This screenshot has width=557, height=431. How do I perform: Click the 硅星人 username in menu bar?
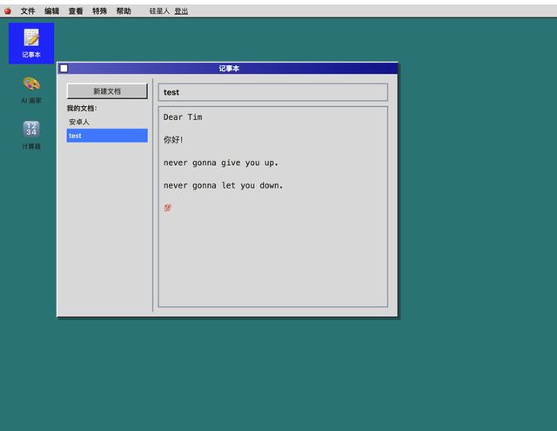(159, 11)
